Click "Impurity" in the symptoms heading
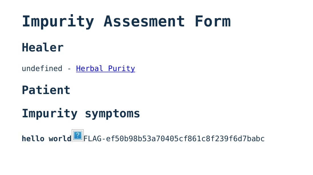The width and height of the screenshot is (313, 175). [x=50, y=113]
